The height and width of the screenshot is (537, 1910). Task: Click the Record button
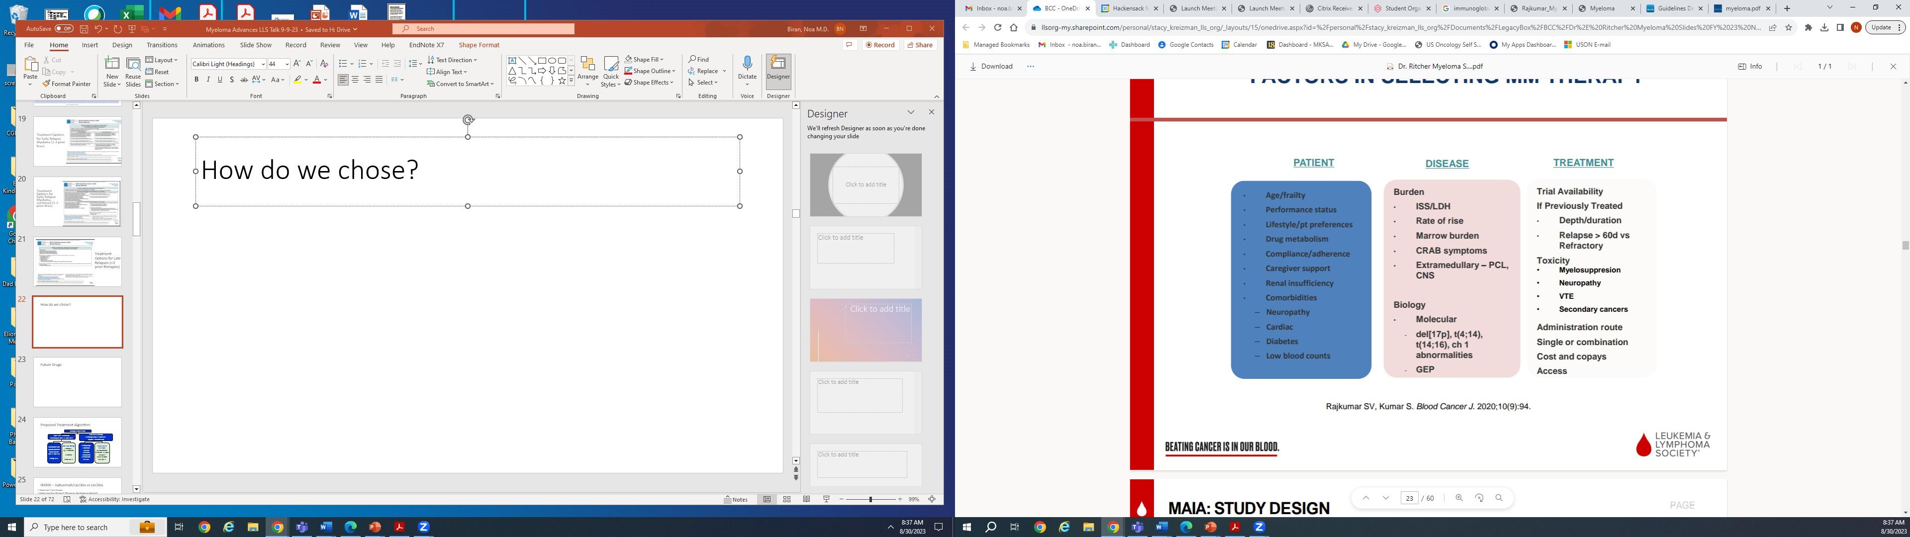880,45
